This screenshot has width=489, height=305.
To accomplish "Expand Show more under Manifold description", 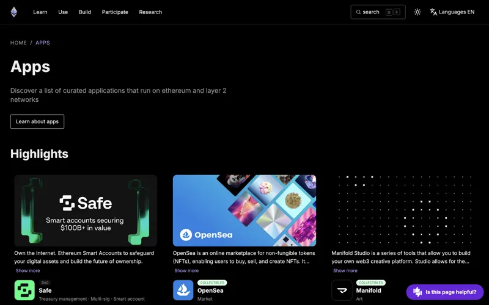I will coord(345,271).
